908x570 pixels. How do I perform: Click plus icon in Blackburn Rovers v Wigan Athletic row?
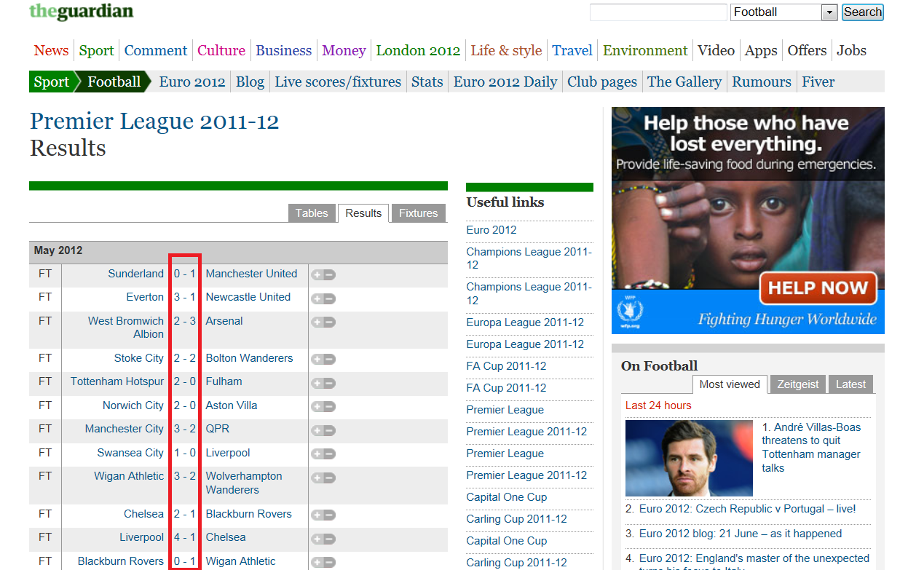tap(317, 563)
